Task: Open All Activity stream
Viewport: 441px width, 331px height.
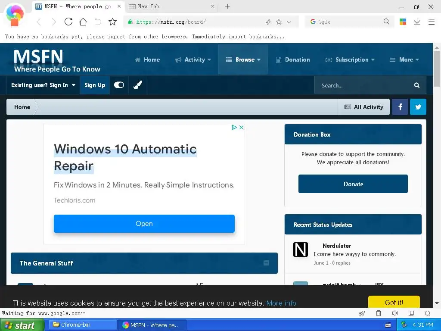Action: (x=363, y=107)
